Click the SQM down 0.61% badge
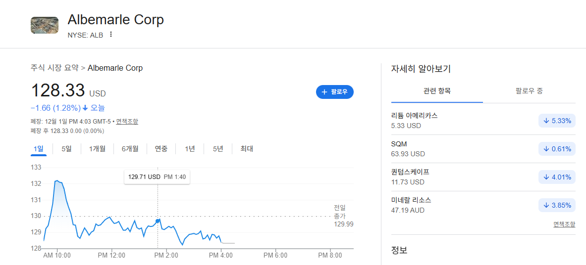 (557, 149)
